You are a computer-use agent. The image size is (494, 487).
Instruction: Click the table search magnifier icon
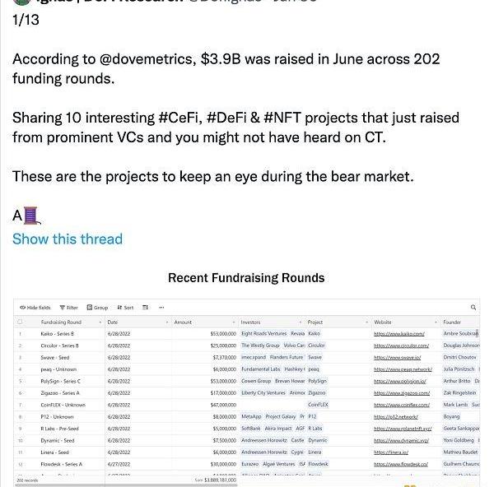[473, 308]
